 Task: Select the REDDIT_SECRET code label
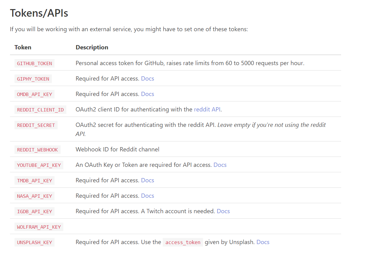[36, 125]
